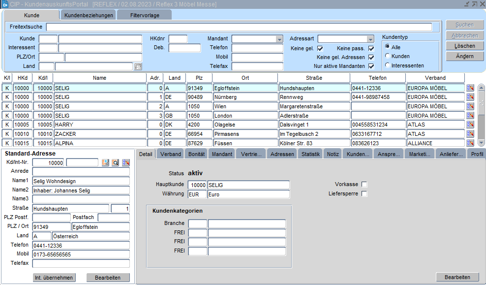
Task: Open the Mandant dropdown
Action: coord(279,39)
